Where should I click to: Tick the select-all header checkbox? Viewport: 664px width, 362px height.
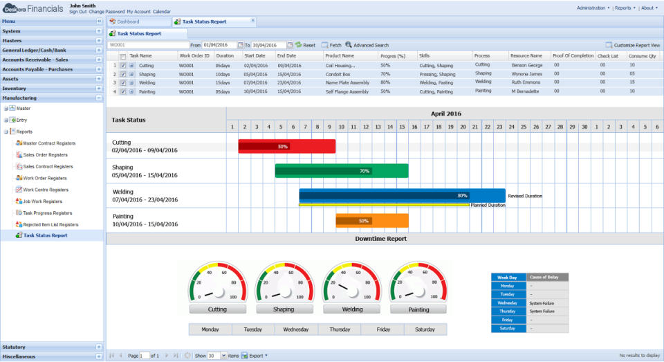click(x=123, y=56)
